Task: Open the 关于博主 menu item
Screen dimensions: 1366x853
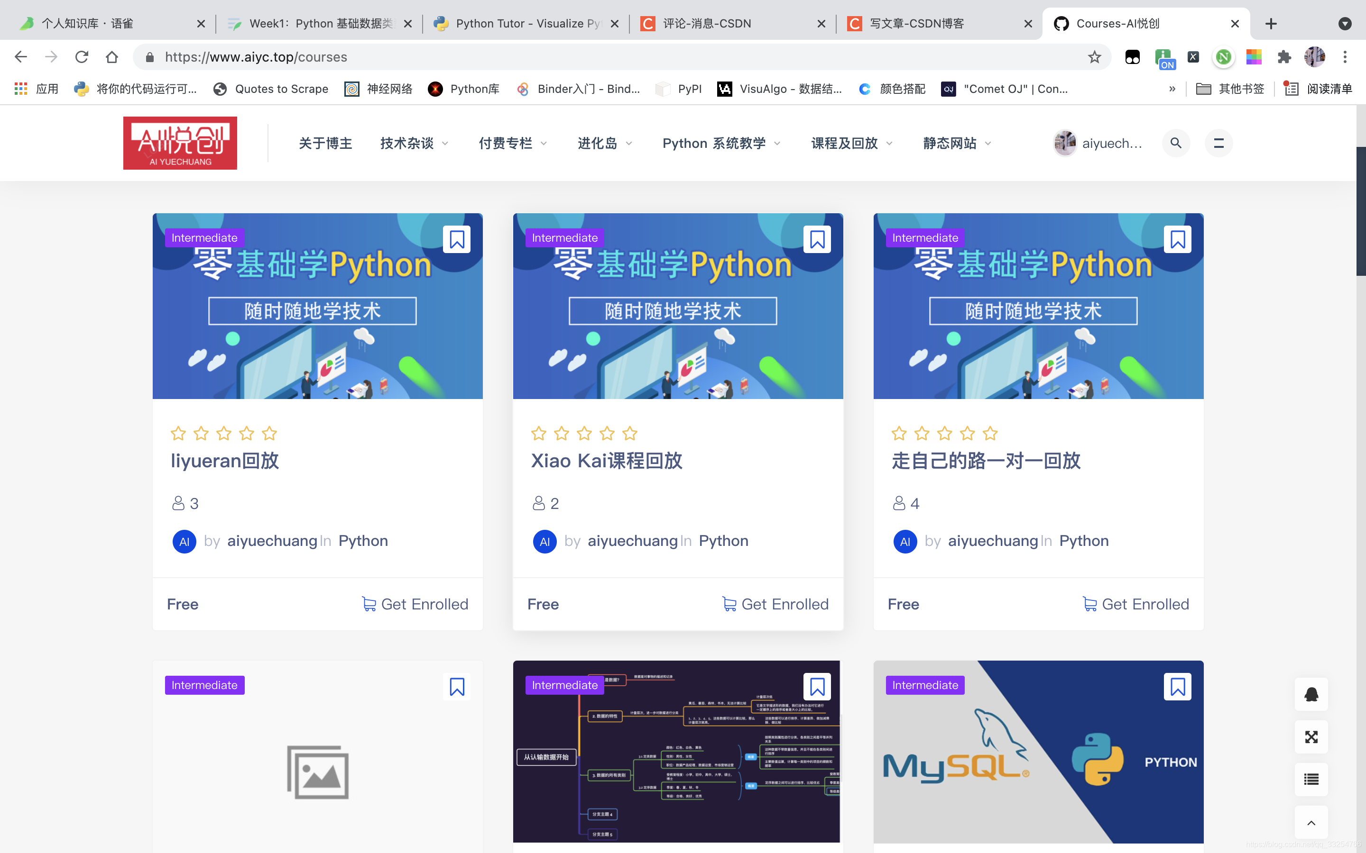Action: pyautogui.click(x=325, y=143)
